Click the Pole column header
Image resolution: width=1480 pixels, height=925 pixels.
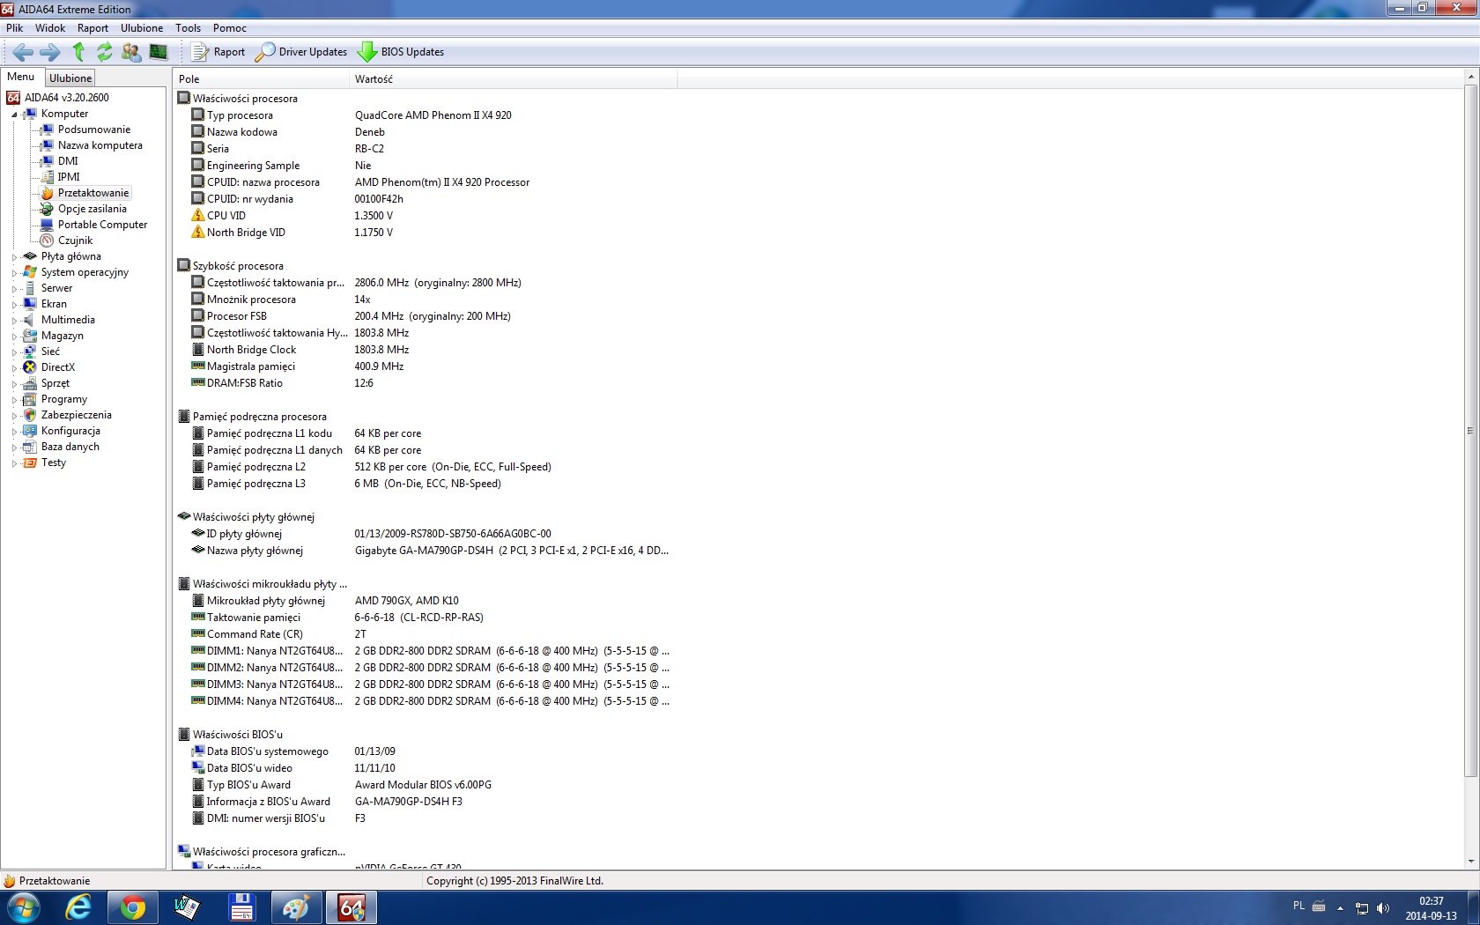pyautogui.click(x=261, y=78)
